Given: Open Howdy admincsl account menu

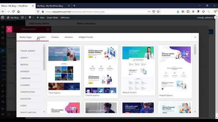Looking at the screenshot, I should pos(205,18).
